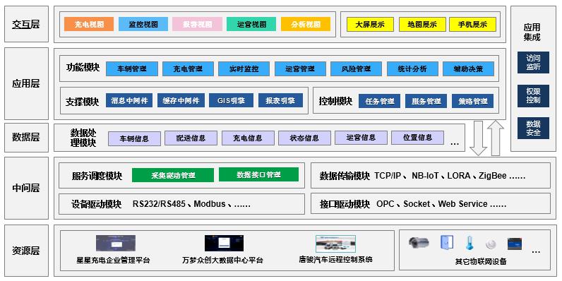This screenshot has height=281, width=562.
Task: Click the 资源层 layer label
Action: [x=26, y=251]
